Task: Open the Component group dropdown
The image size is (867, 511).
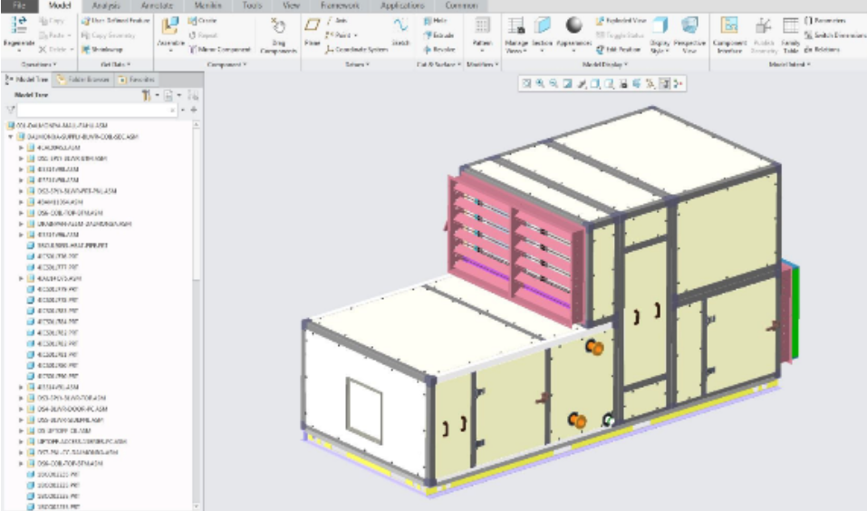Action: tap(227, 65)
